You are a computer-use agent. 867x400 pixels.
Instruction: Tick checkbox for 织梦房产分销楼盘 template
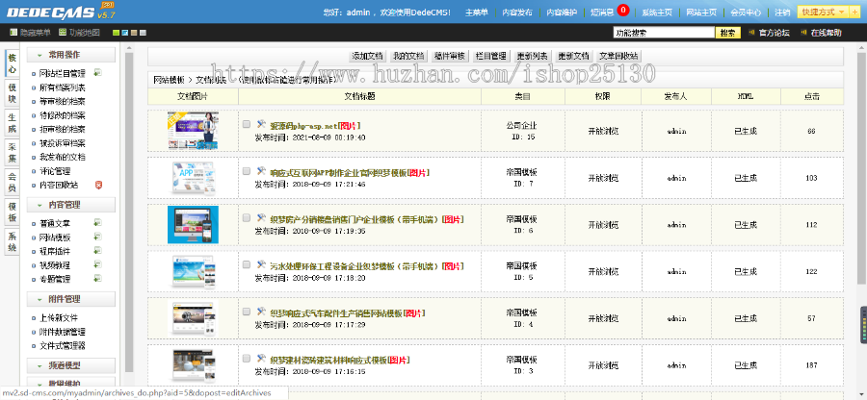[247, 218]
